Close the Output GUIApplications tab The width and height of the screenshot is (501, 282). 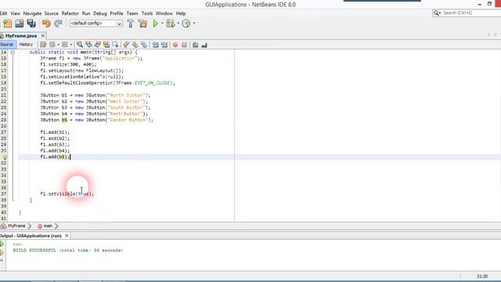(x=67, y=236)
